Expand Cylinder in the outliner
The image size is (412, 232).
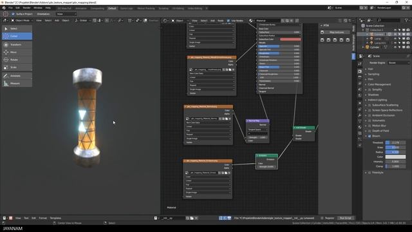pos(363,47)
